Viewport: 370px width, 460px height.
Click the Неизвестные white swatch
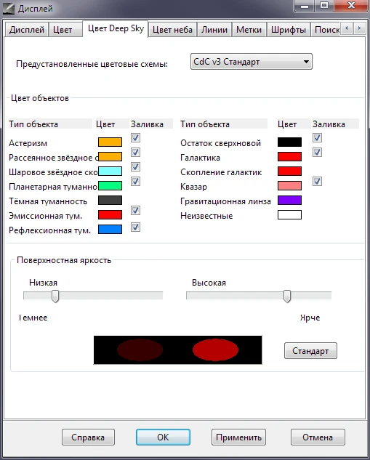tap(289, 215)
